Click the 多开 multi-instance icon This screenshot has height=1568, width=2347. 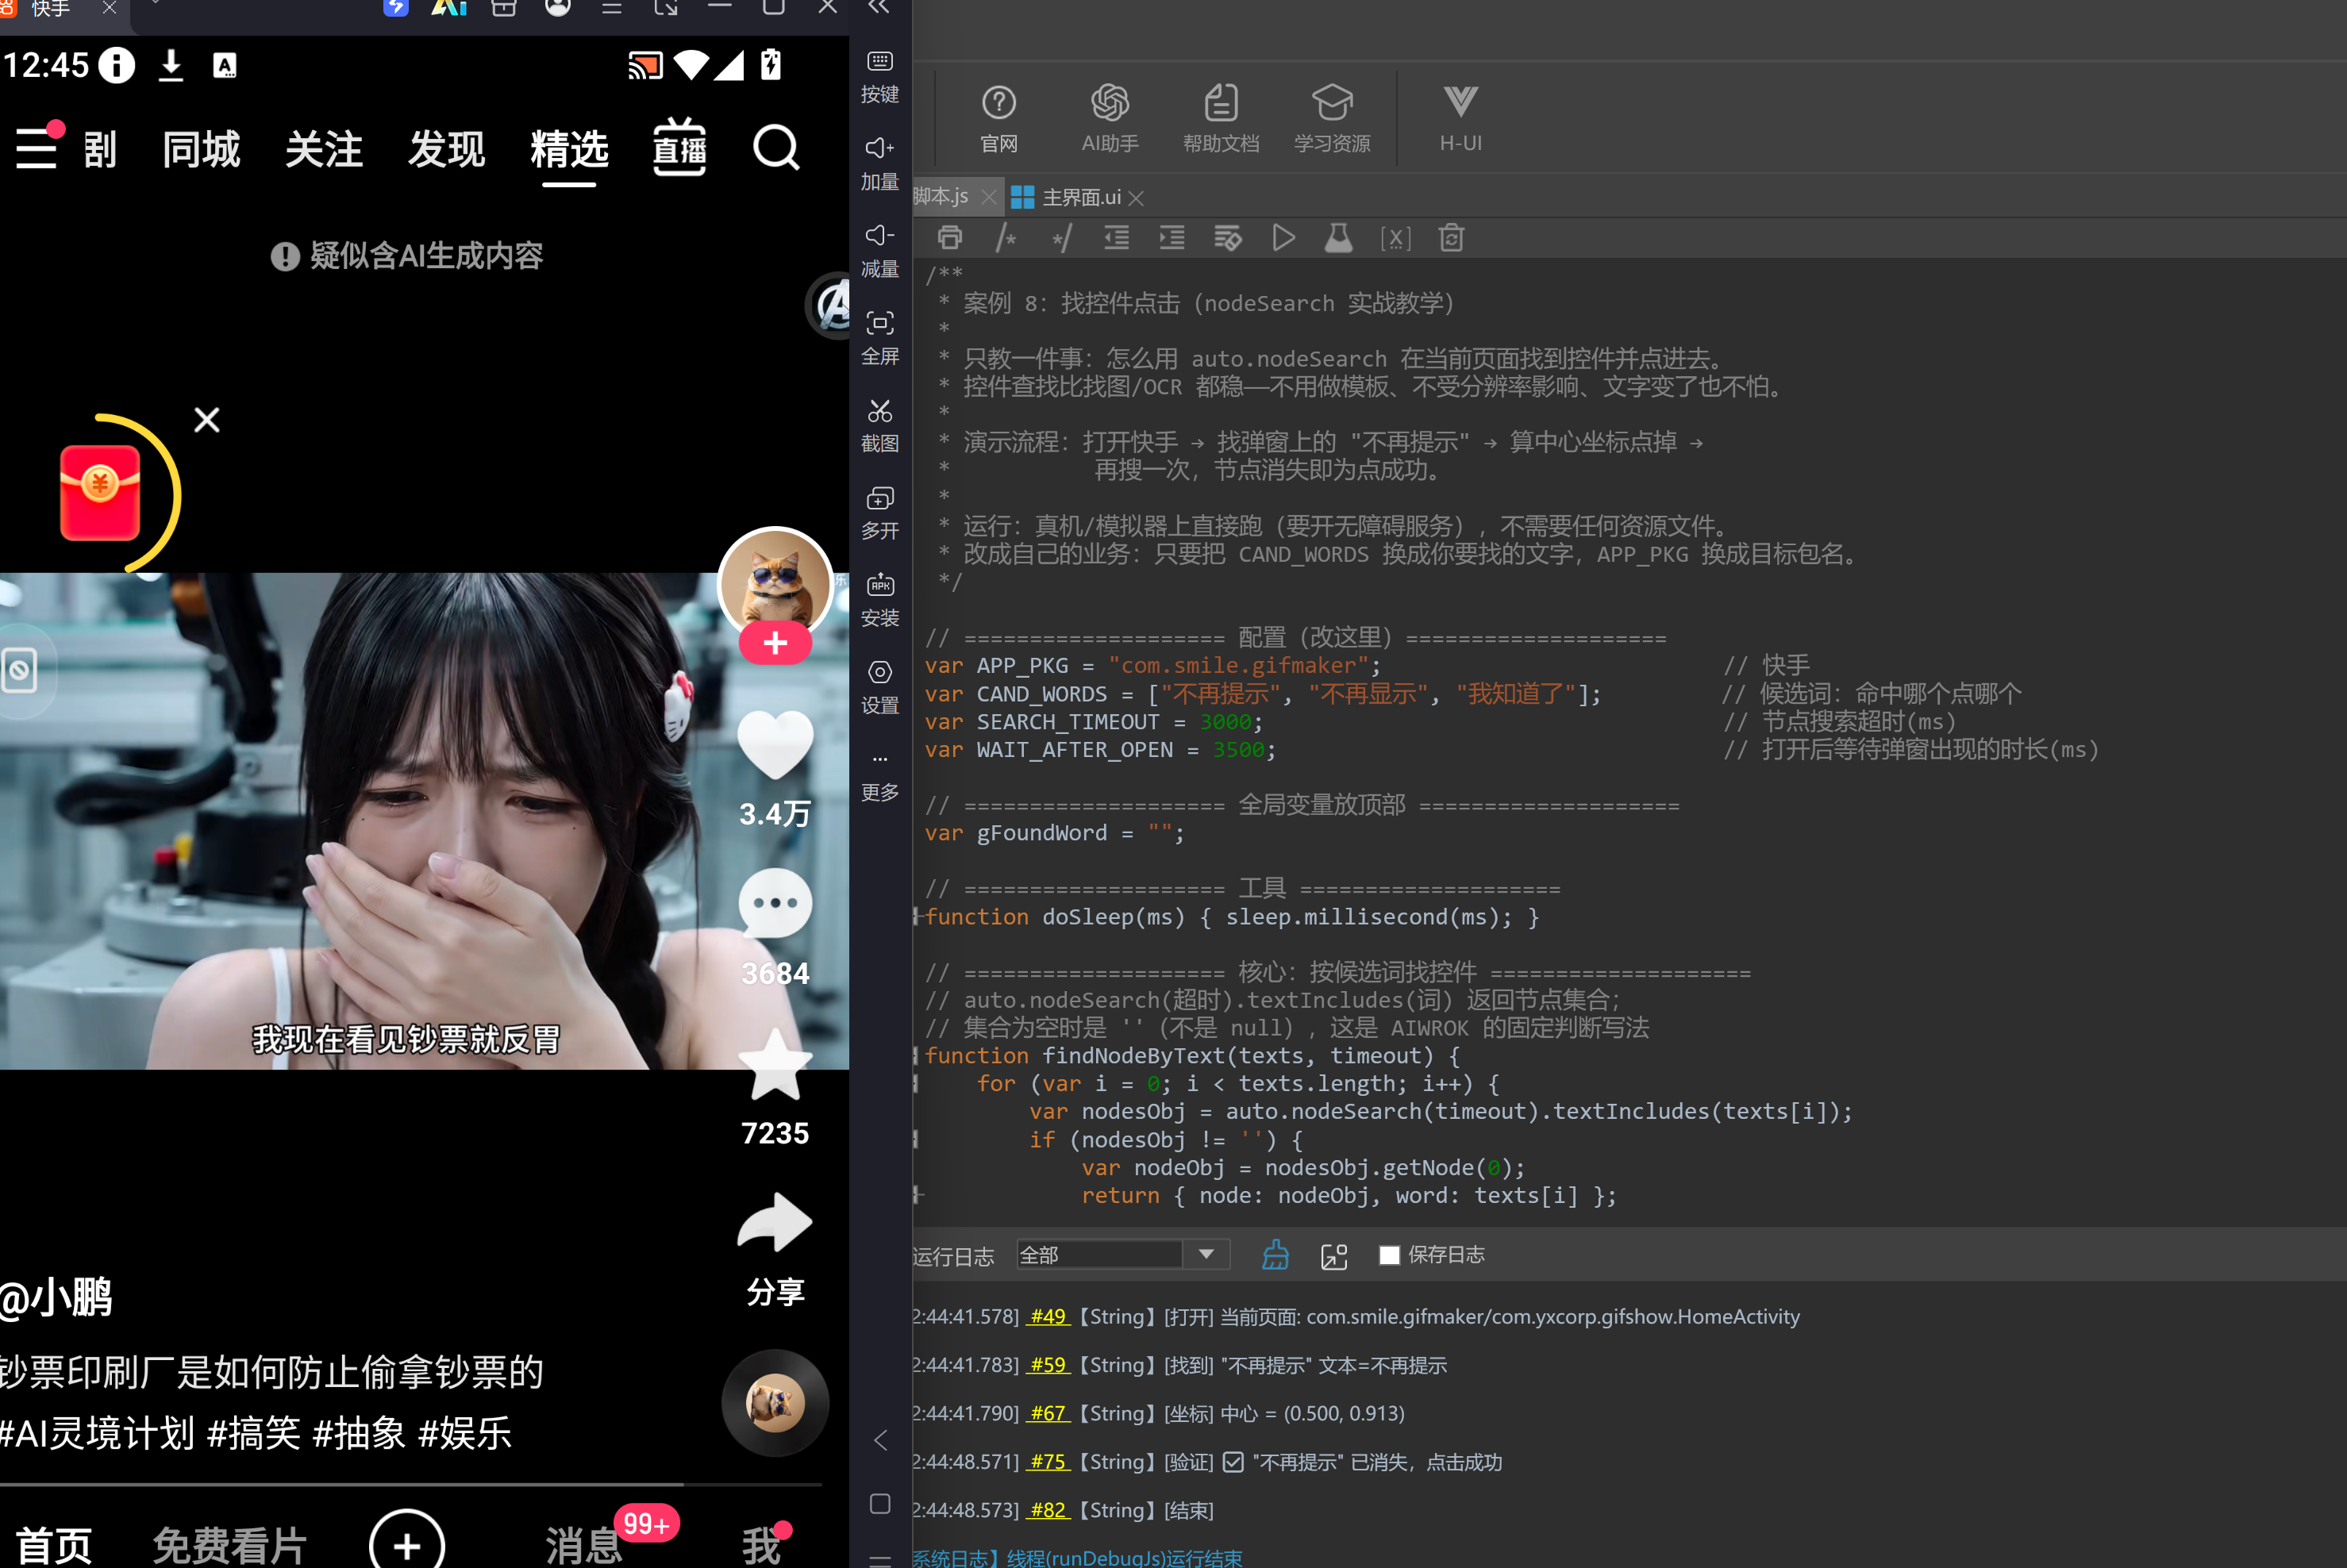click(x=879, y=513)
